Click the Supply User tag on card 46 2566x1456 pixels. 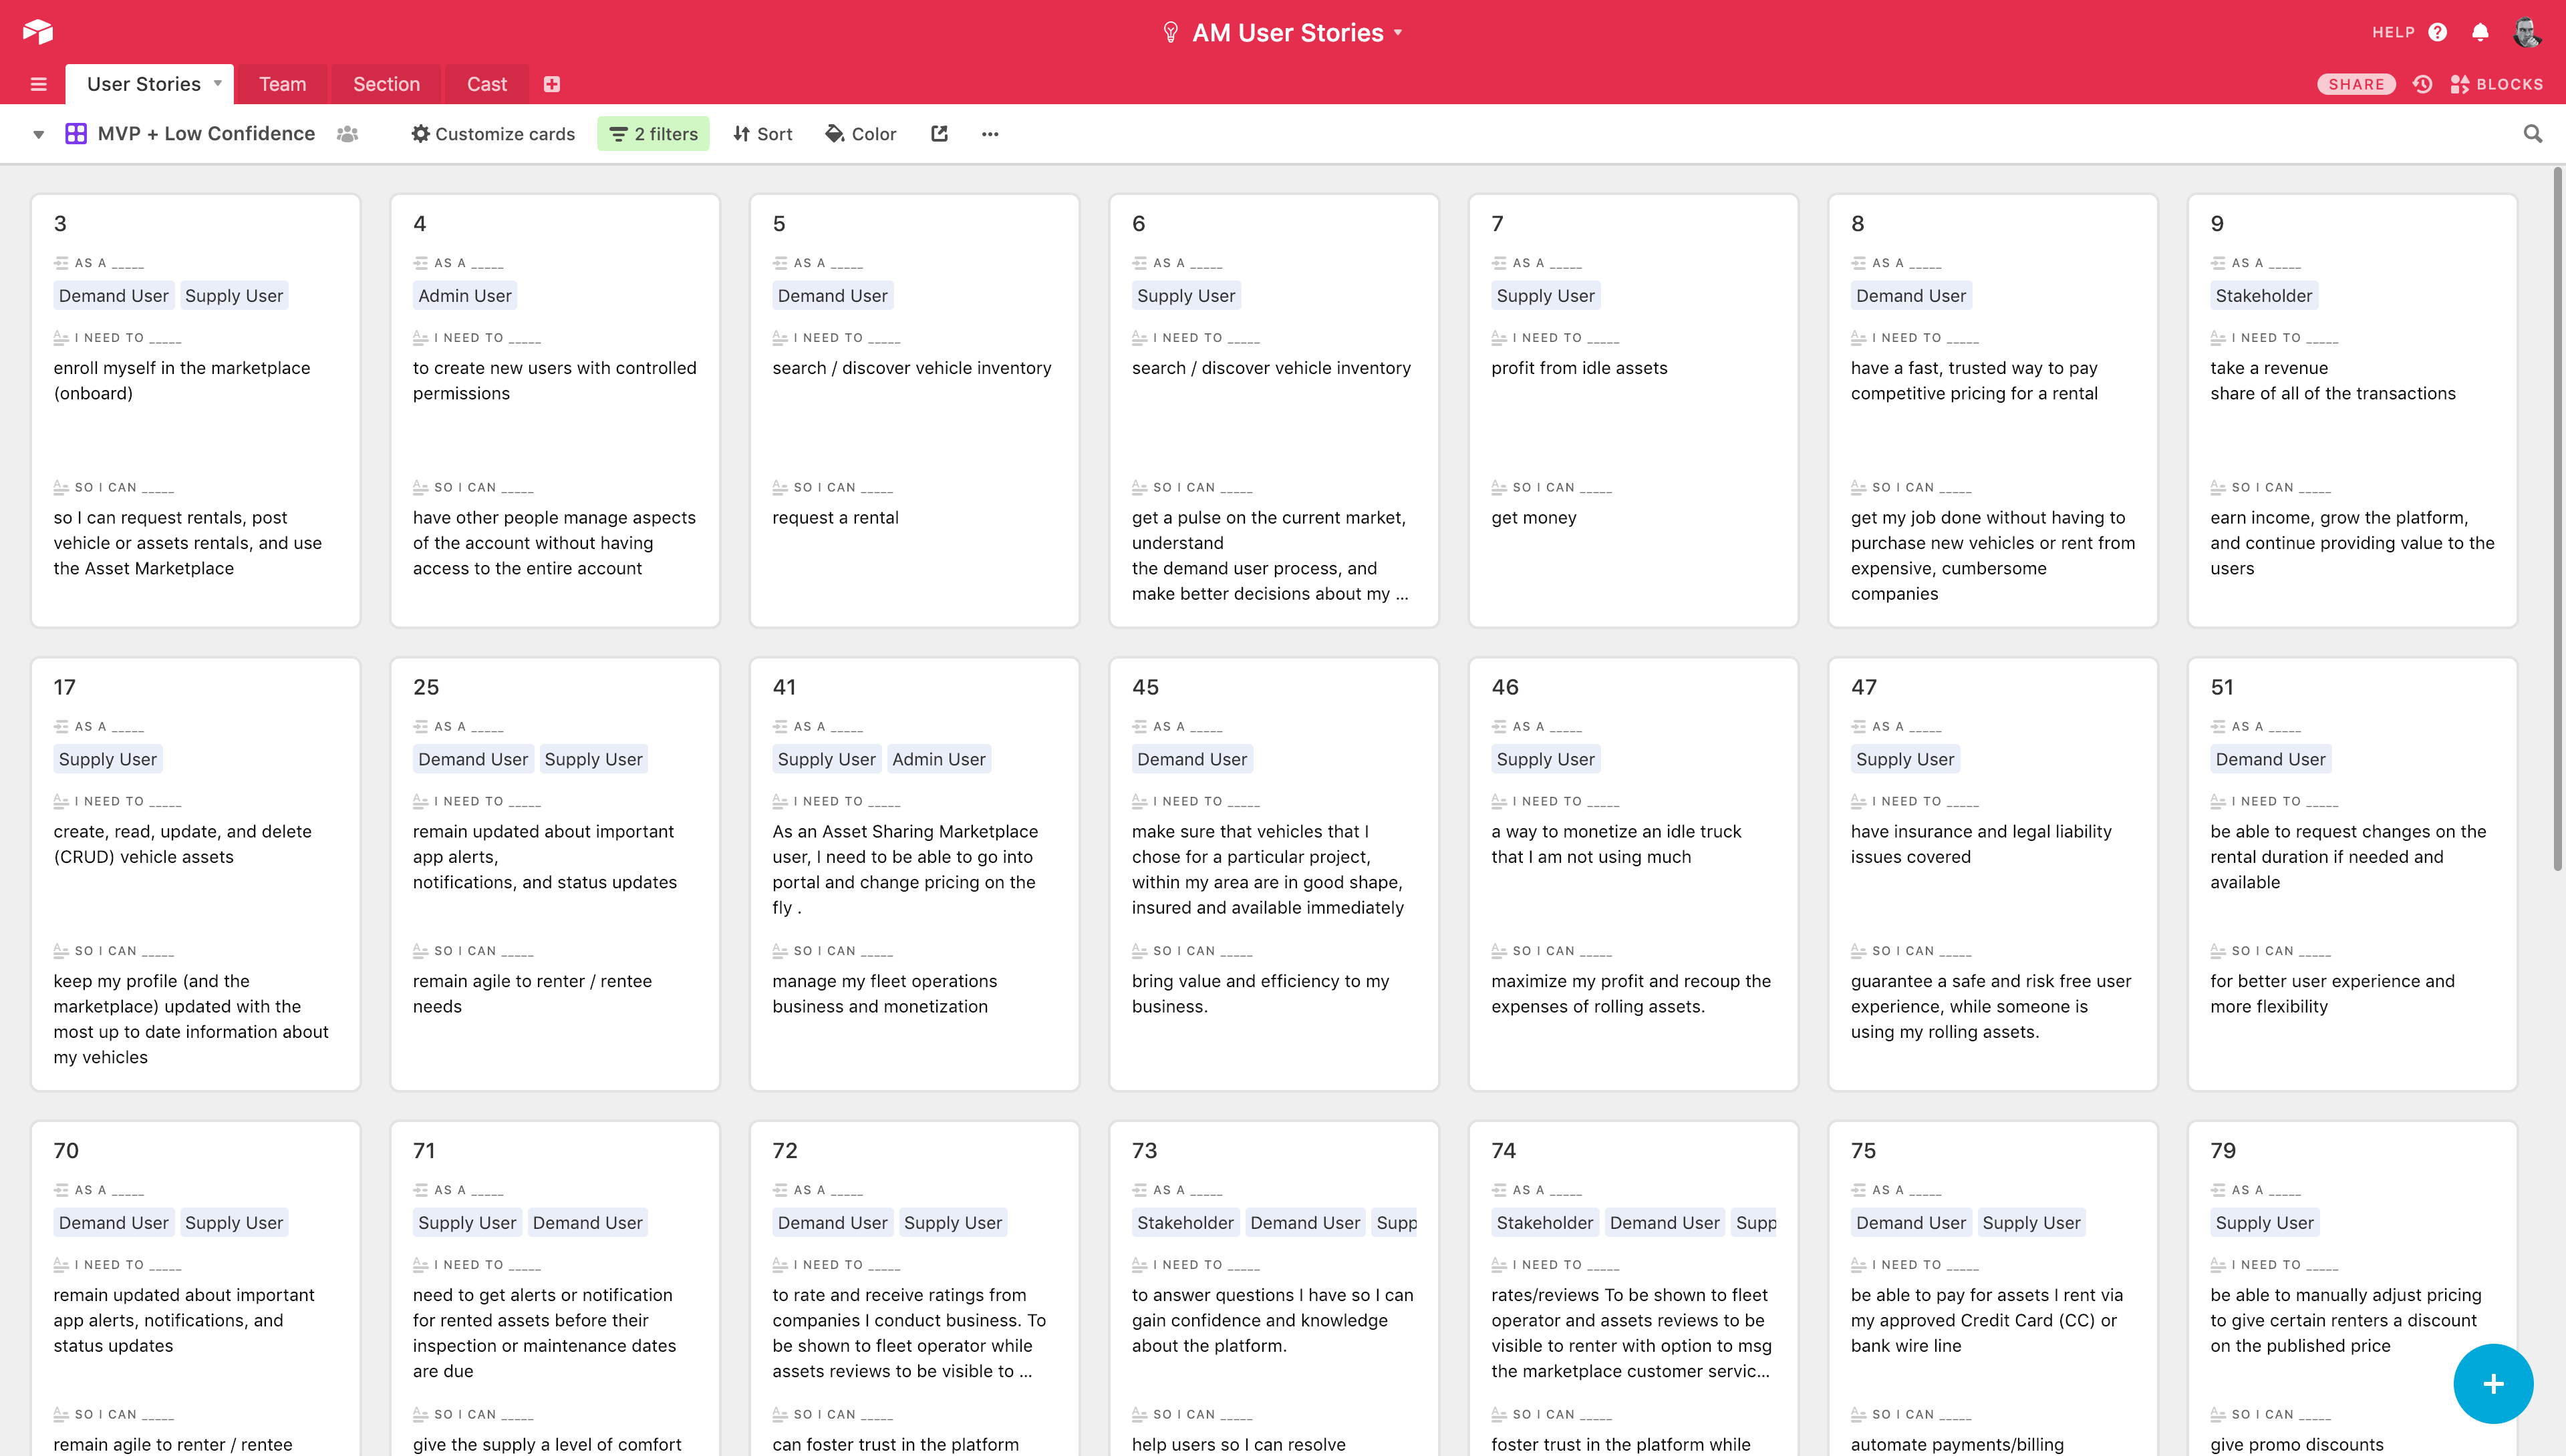coord(1546,759)
